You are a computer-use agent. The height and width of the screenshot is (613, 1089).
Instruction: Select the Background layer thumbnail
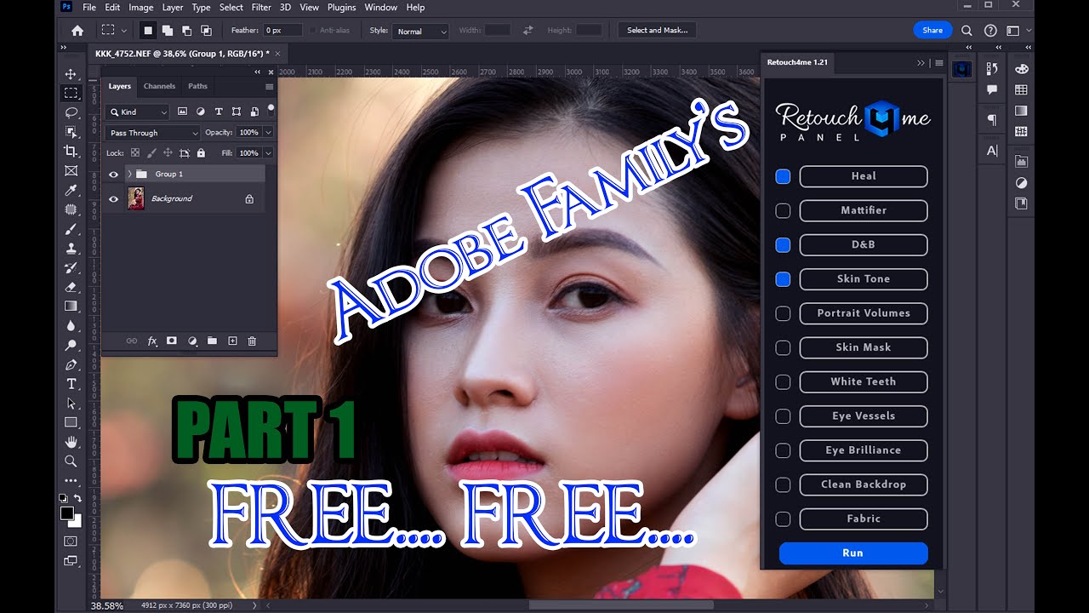coord(136,199)
